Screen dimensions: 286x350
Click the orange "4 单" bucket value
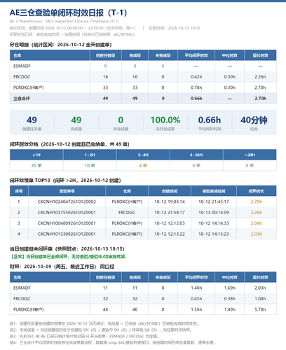pyautogui.click(x=143, y=165)
